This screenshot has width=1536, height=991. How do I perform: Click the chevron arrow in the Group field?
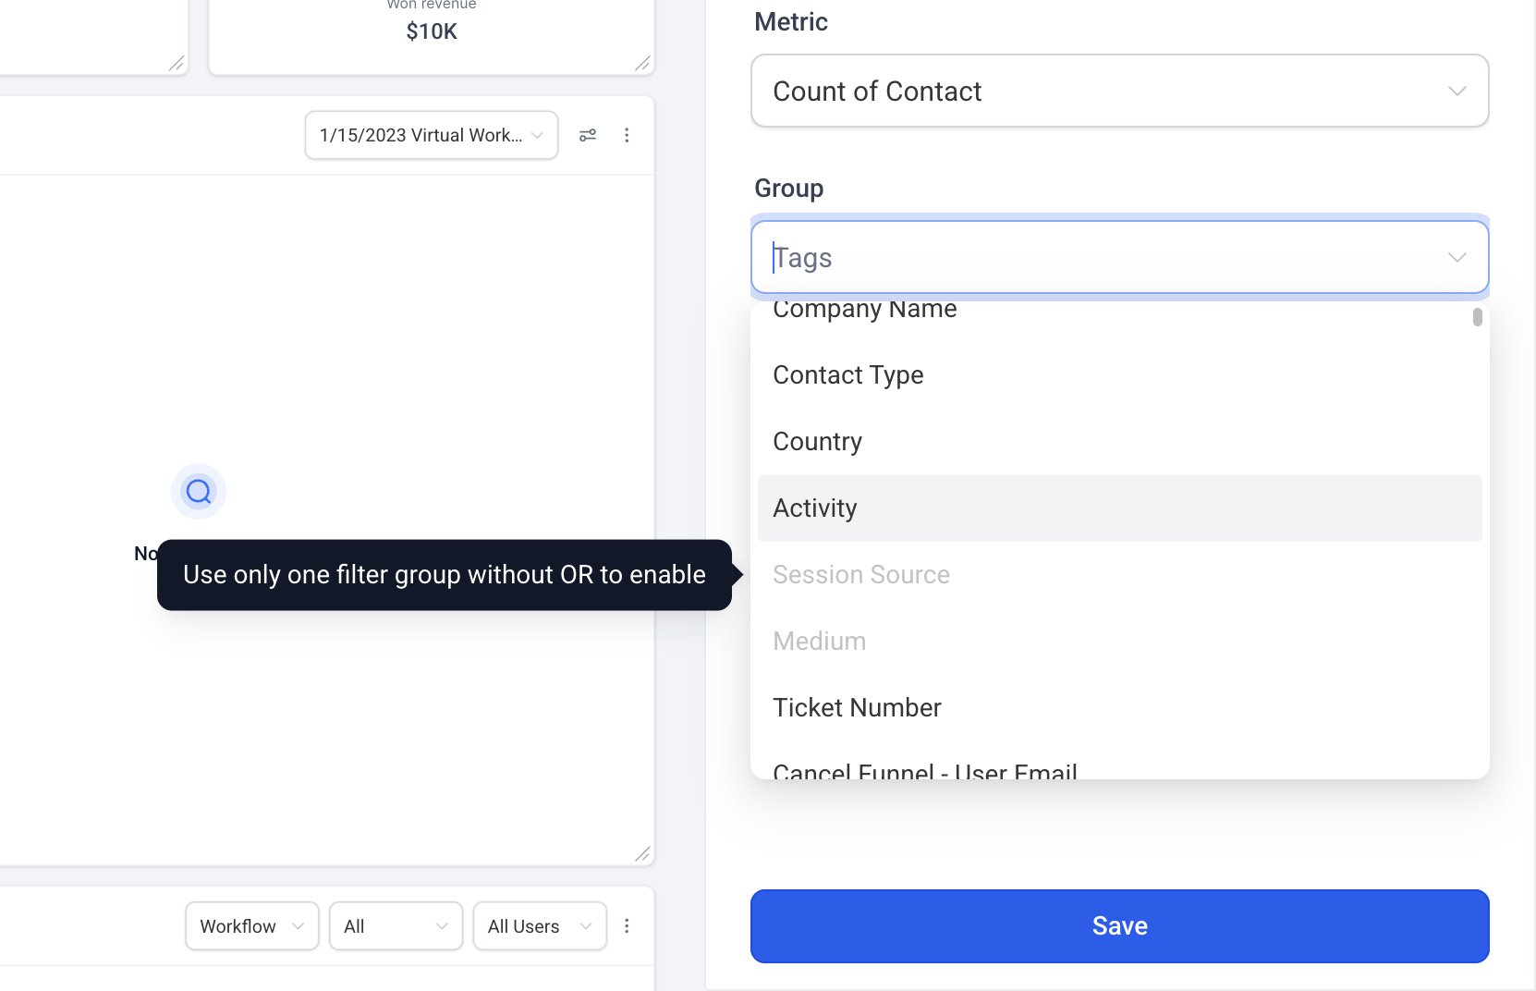(x=1457, y=257)
